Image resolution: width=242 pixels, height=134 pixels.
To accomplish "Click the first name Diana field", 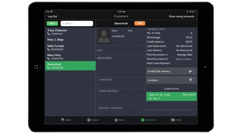I will click(x=114, y=31).
